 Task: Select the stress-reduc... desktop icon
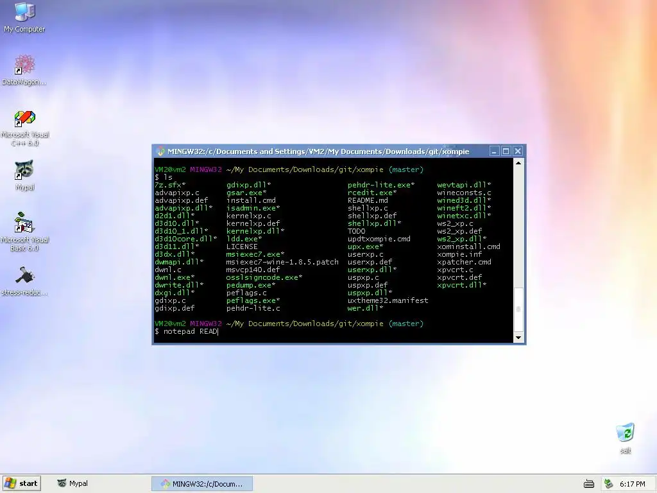(24, 281)
